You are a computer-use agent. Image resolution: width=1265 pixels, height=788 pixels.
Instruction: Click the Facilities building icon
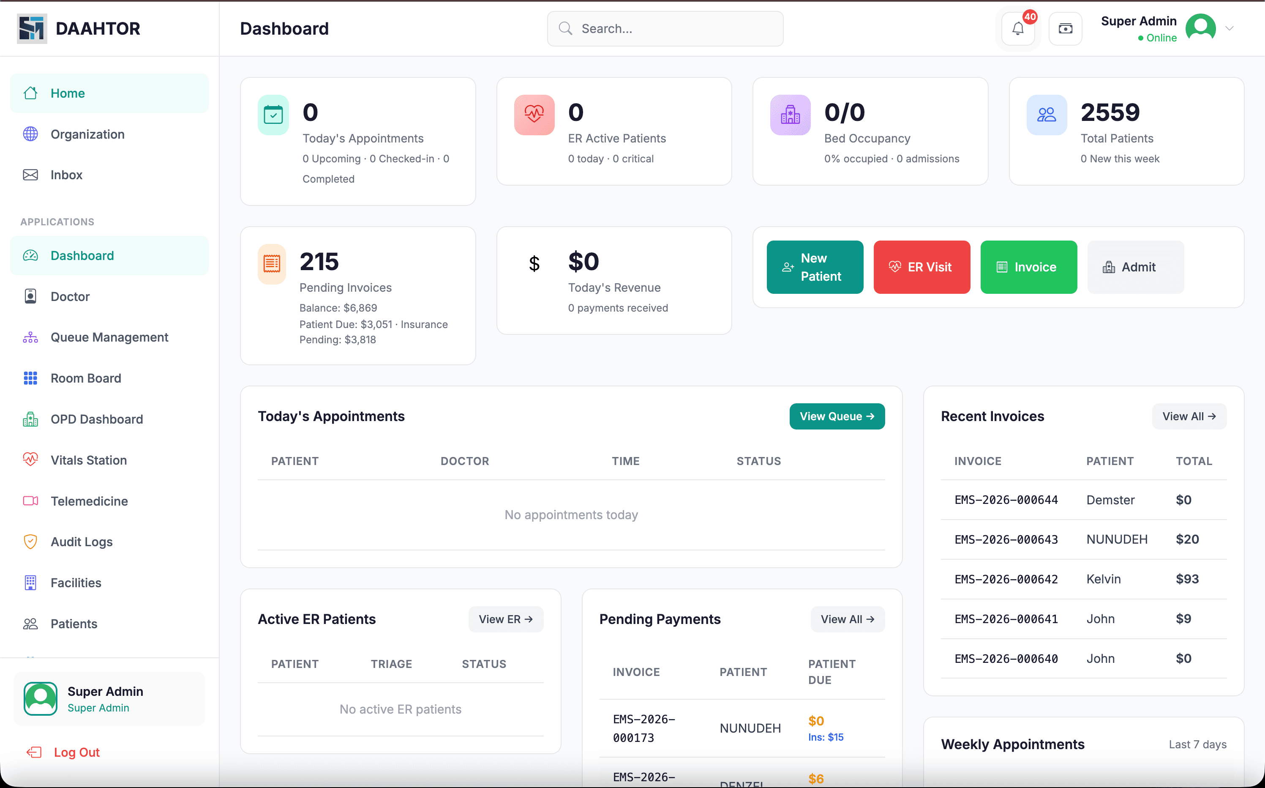(30, 583)
